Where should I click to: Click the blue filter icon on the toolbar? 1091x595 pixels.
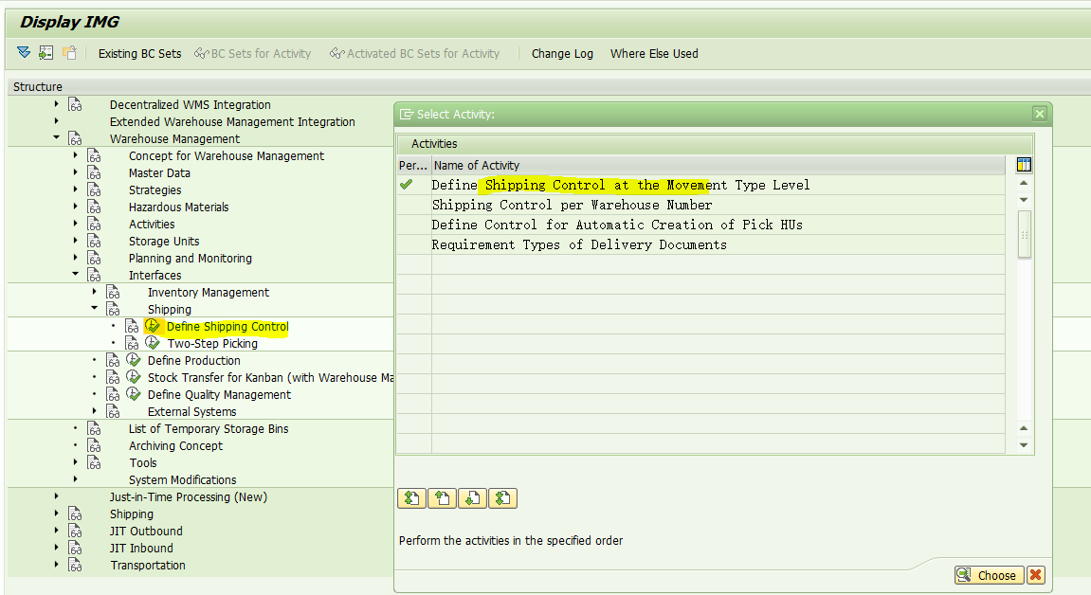(x=24, y=54)
